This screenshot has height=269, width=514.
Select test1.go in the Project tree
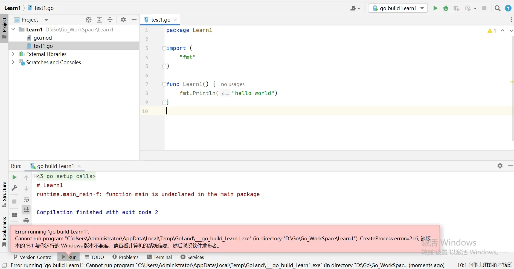point(74,46)
